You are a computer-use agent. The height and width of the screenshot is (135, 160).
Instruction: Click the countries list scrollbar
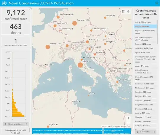[x=158, y=32]
